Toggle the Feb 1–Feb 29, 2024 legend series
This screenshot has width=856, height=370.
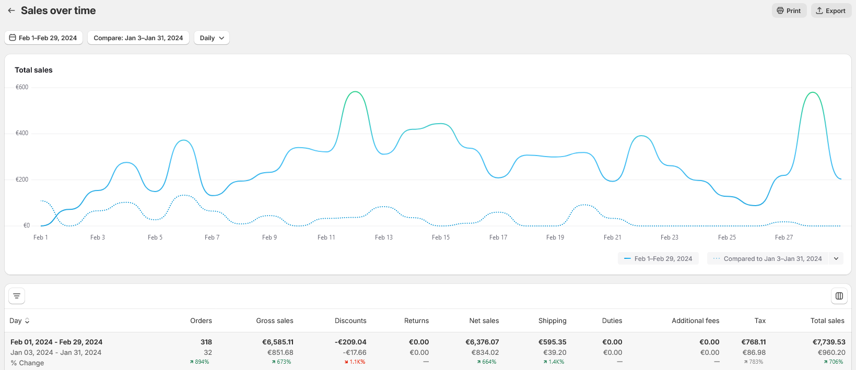pyautogui.click(x=658, y=259)
